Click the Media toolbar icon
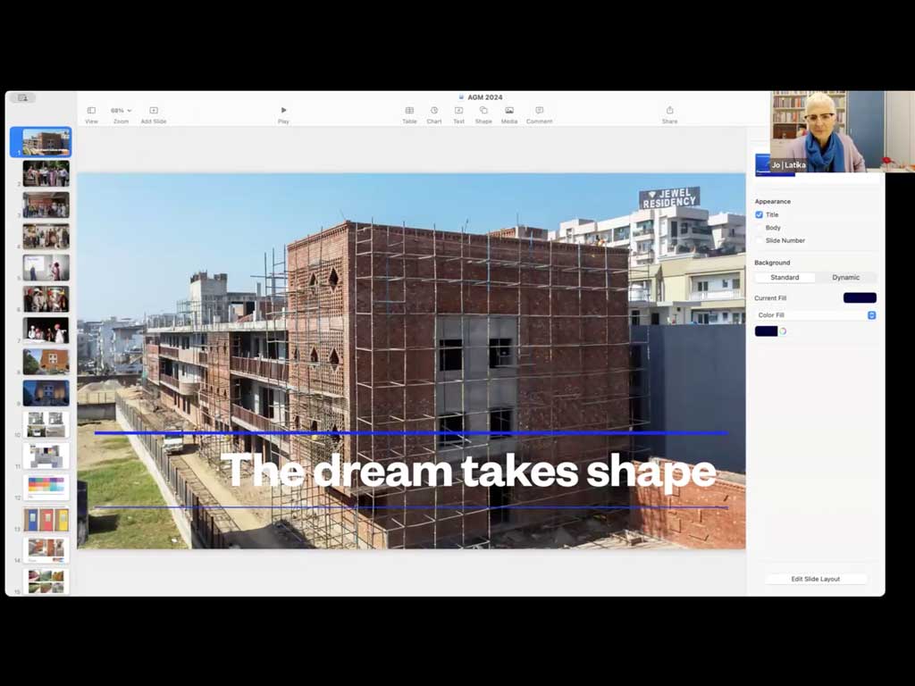 [509, 111]
